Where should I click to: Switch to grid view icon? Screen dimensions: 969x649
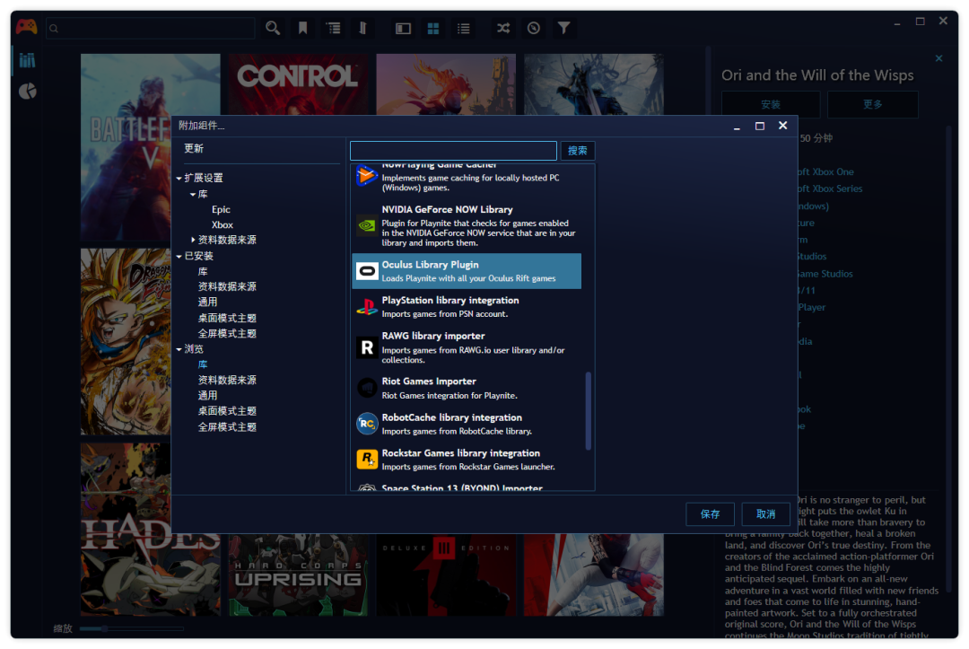coord(433,29)
